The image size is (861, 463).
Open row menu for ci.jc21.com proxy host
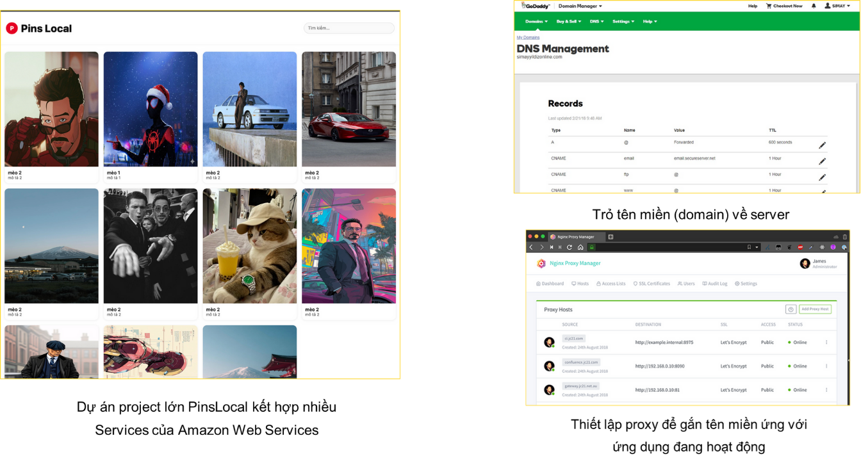tap(826, 343)
